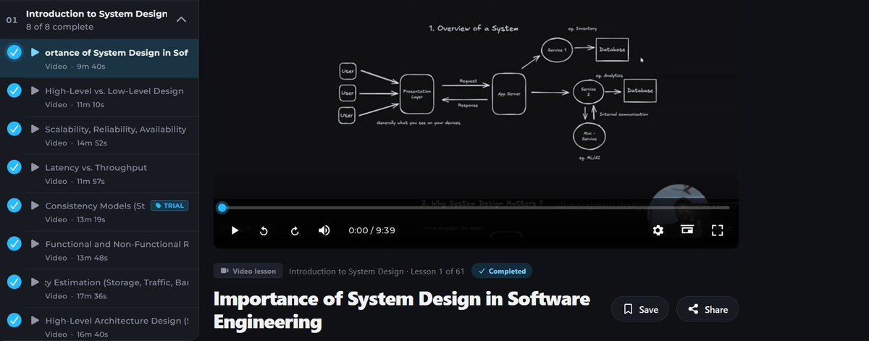869x341 pixels.
Task: Click play icon beside Latency vs. Throughput
Action: click(x=35, y=167)
